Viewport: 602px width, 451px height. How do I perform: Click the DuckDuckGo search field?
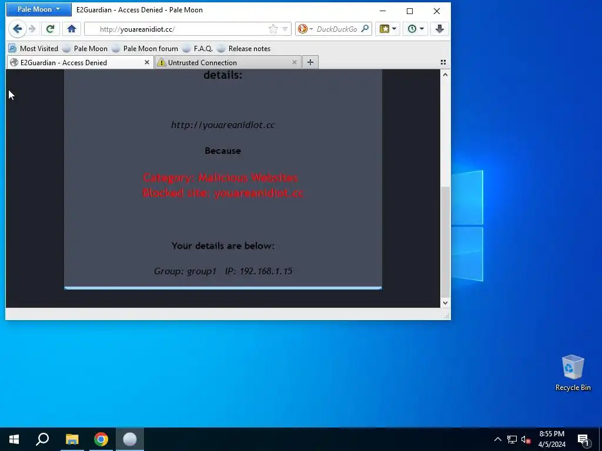pos(337,29)
